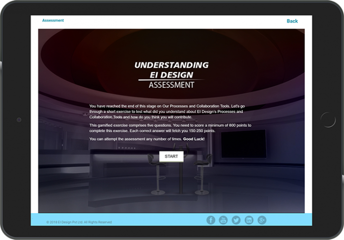
Task: Click the Understanding EI Design title
Action: [x=172, y=70]
